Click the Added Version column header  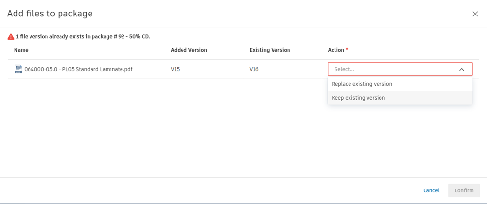189,50
